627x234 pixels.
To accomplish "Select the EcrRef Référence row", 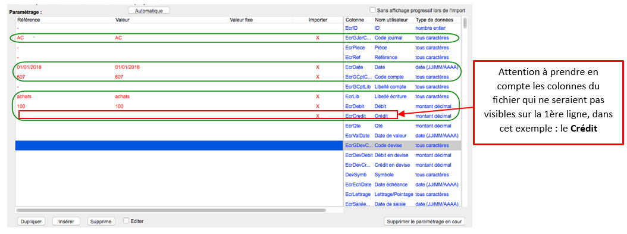I will [402, 58].
